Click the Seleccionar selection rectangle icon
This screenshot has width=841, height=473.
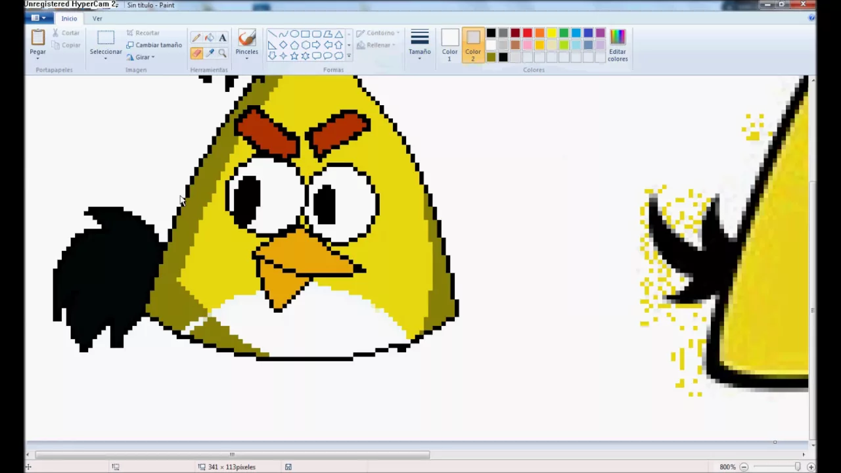tap(106, 38)
